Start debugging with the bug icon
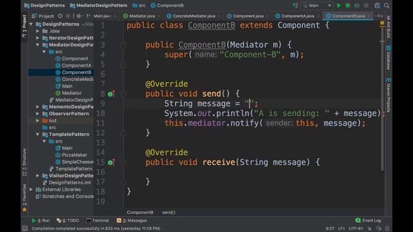Viewport: 413px width, 232px height. (348, 6)
